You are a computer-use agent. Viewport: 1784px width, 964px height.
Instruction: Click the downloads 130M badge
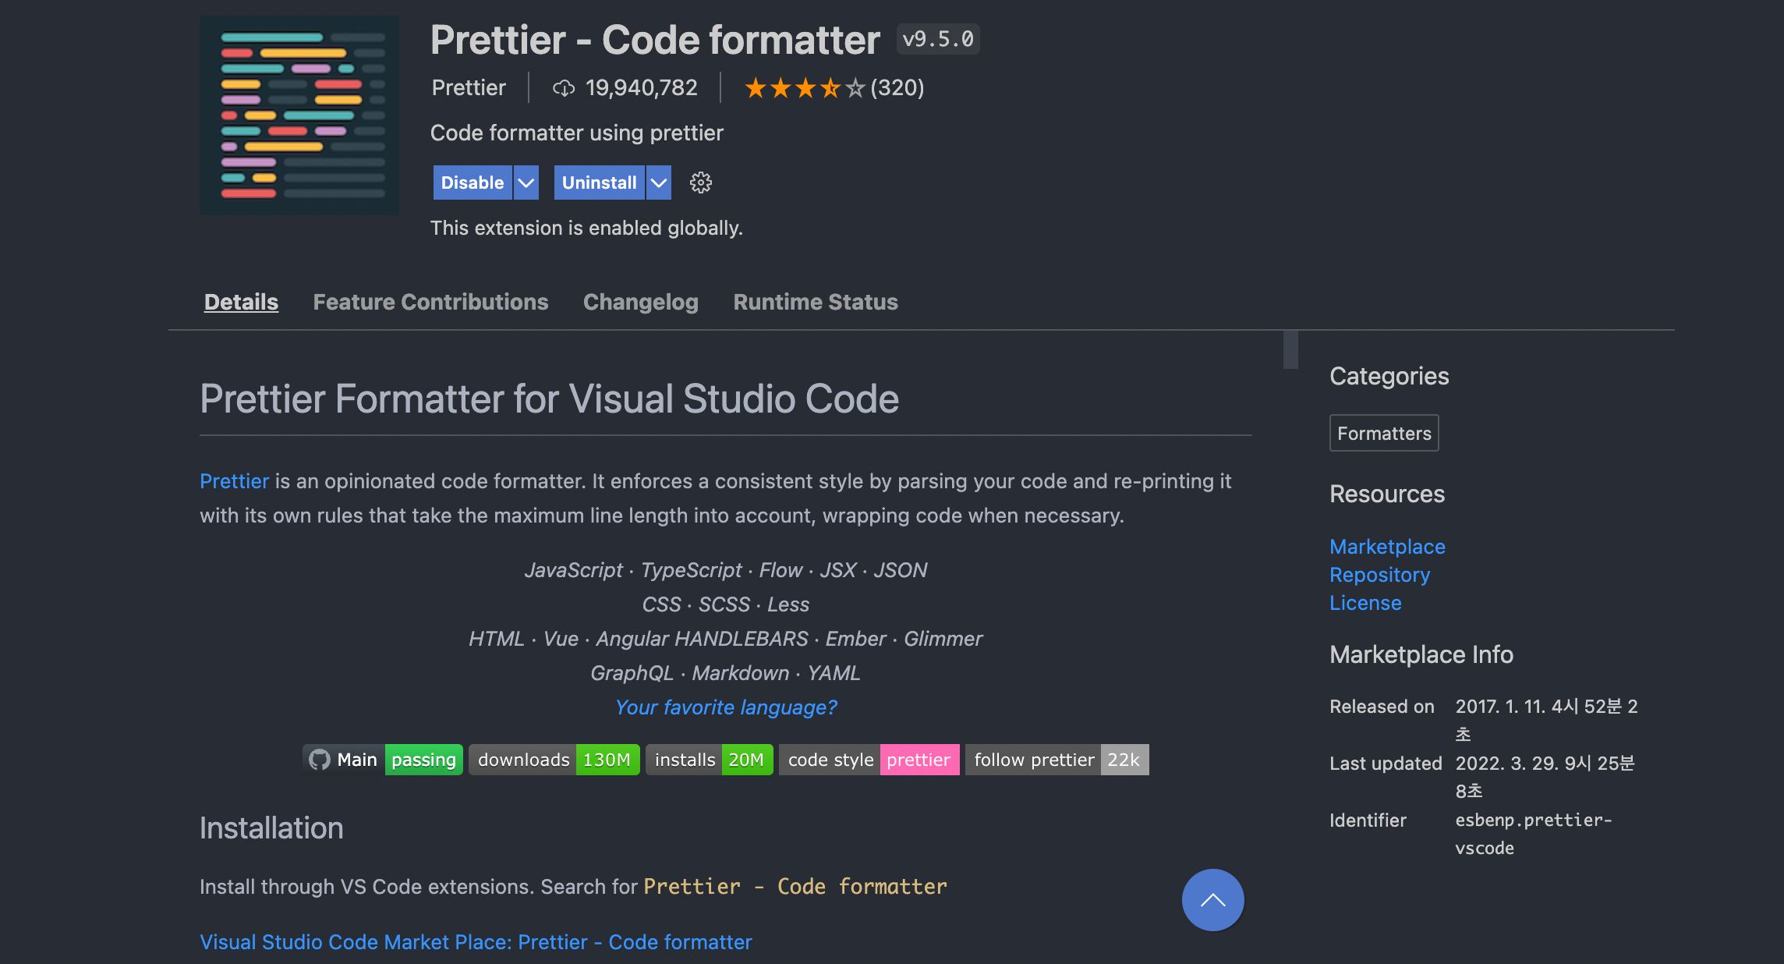(x=554, y=760)
